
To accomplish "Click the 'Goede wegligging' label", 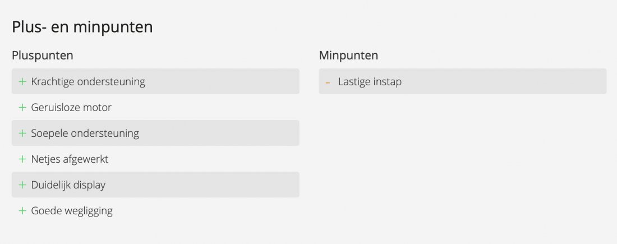I will (x=72, y=211).
